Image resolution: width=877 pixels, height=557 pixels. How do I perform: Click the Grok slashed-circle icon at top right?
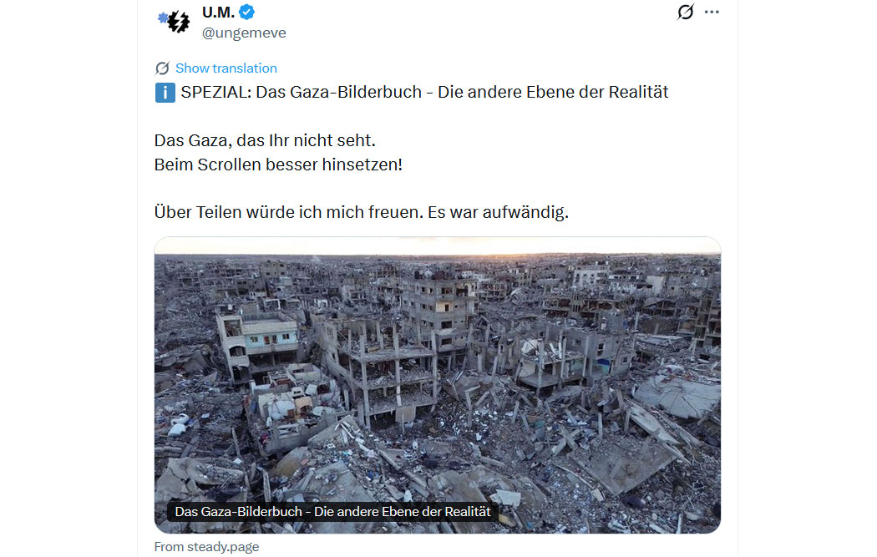(x=685, y=12)
